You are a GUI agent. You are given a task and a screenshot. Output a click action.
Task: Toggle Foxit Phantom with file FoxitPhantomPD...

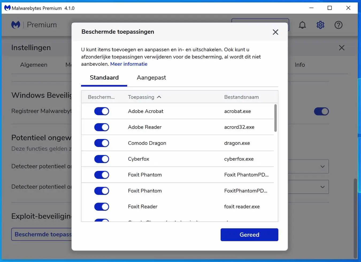(102, 191)
